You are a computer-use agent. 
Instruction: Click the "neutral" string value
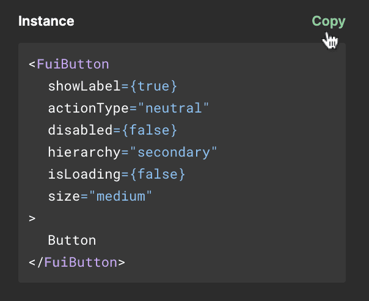(x=174, y=108)
